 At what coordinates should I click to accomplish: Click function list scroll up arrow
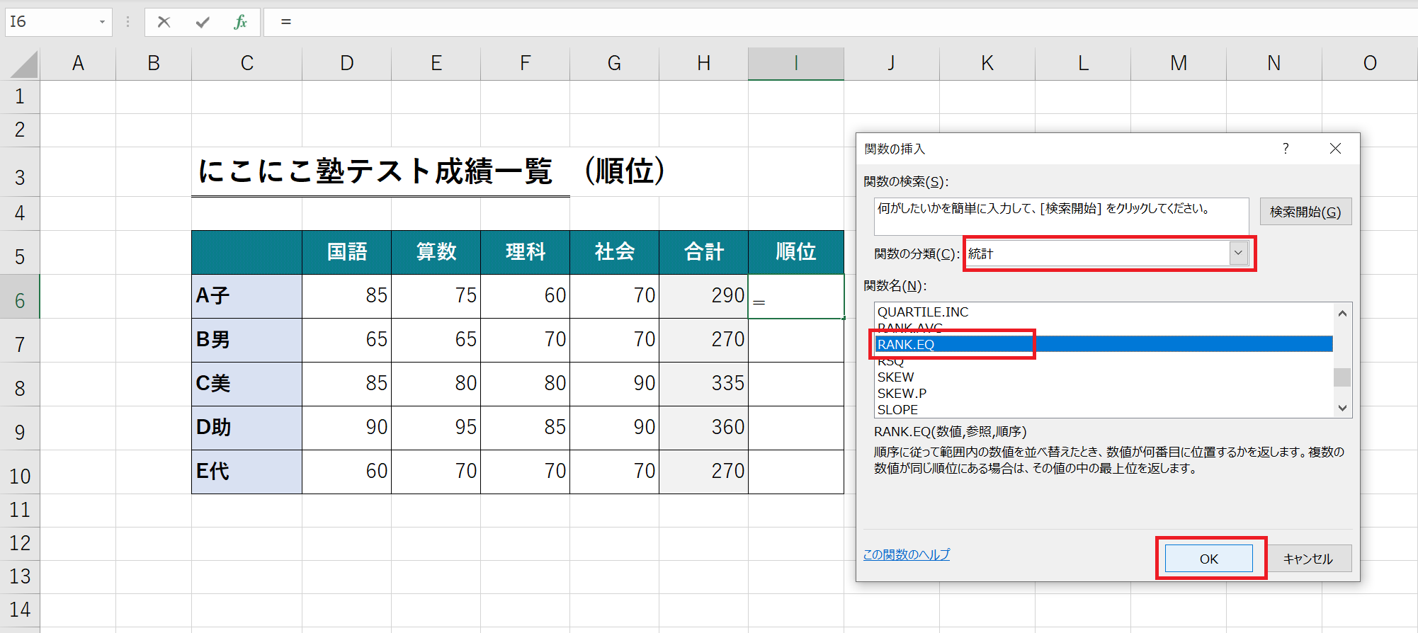pyautogui.click(x=1342, y=313)
